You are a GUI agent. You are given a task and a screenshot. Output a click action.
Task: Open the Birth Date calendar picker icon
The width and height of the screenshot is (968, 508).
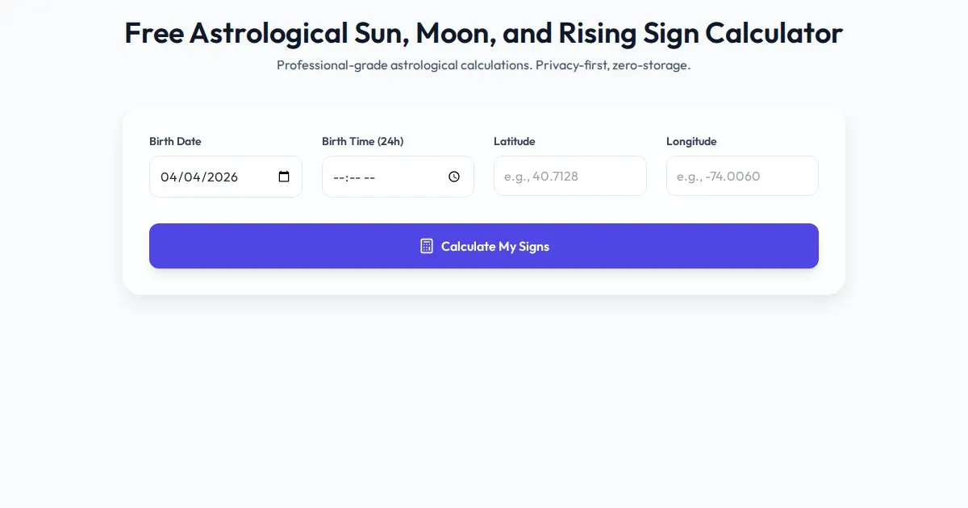click(x=284, y=177)
